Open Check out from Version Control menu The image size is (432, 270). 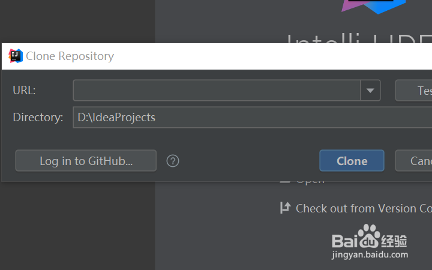pyautogui.click(x=364, y=208)
